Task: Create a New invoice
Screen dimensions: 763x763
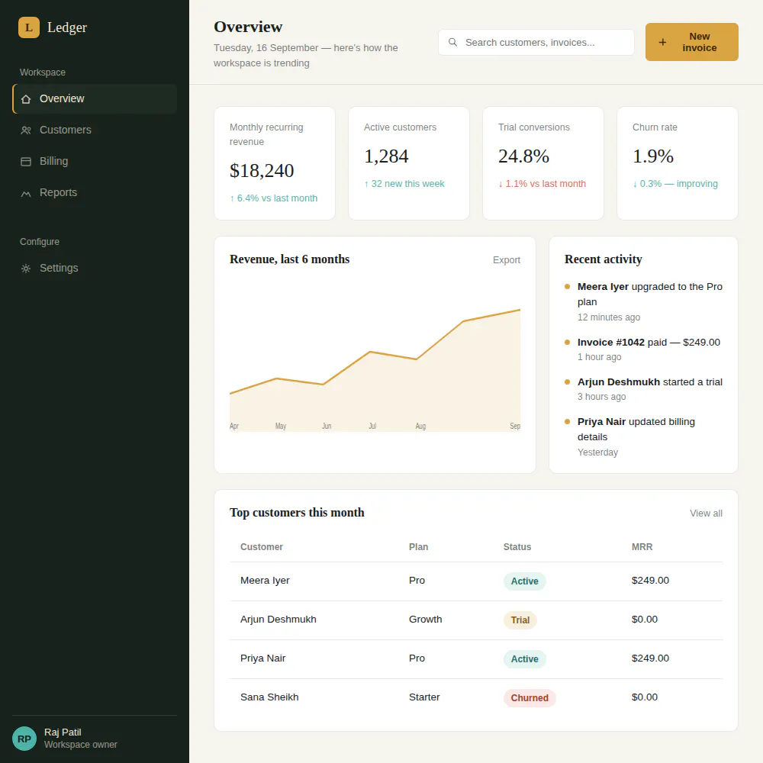Action: (x=691, y=42)
